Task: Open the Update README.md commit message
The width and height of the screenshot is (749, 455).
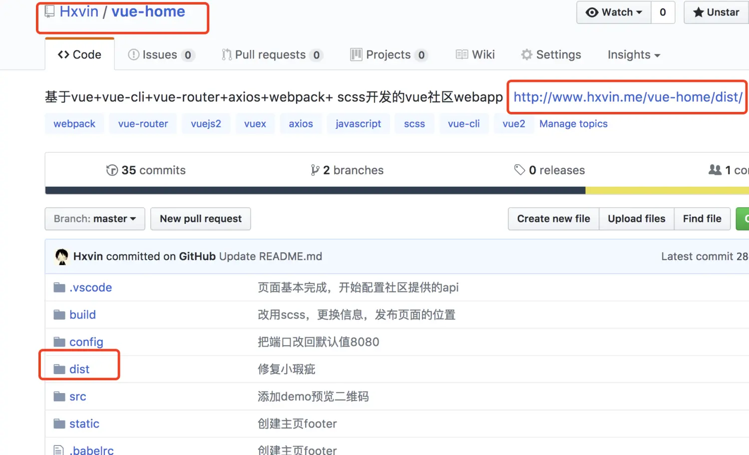Action: pos(271,256)
